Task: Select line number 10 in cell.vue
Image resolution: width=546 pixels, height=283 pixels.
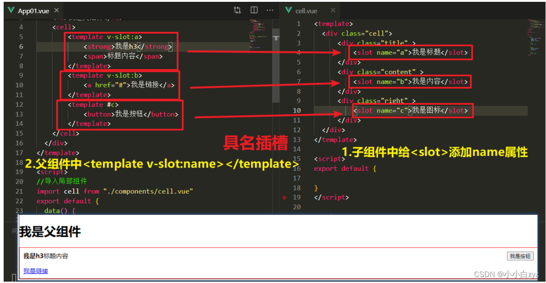Action: click(x=297, y=110)
